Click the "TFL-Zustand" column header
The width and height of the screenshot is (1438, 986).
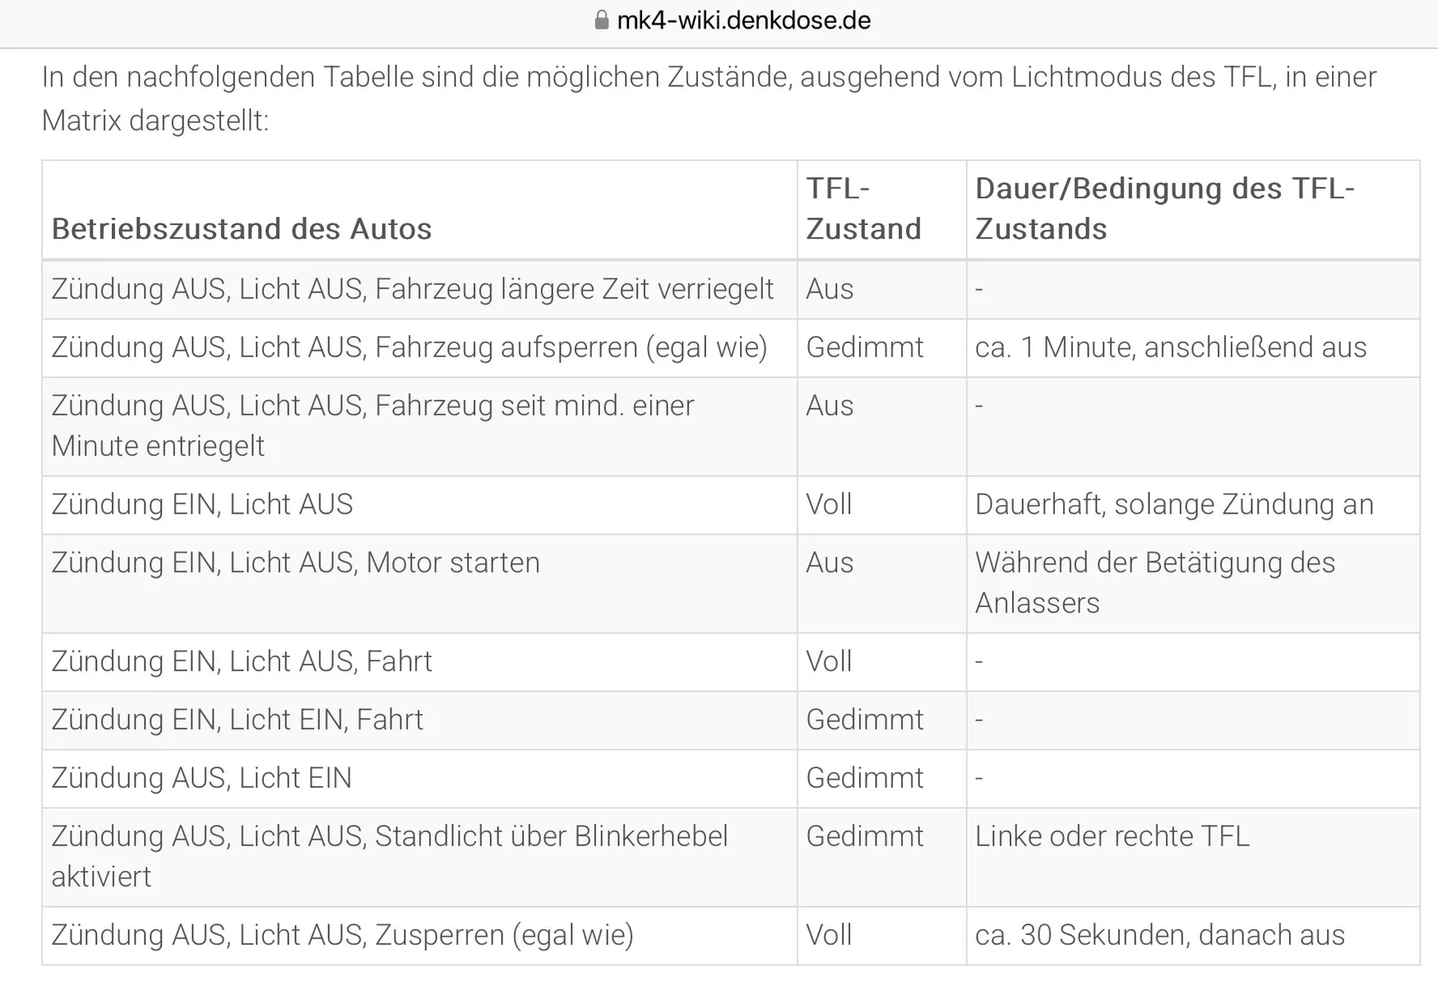(x=863, y=209)
